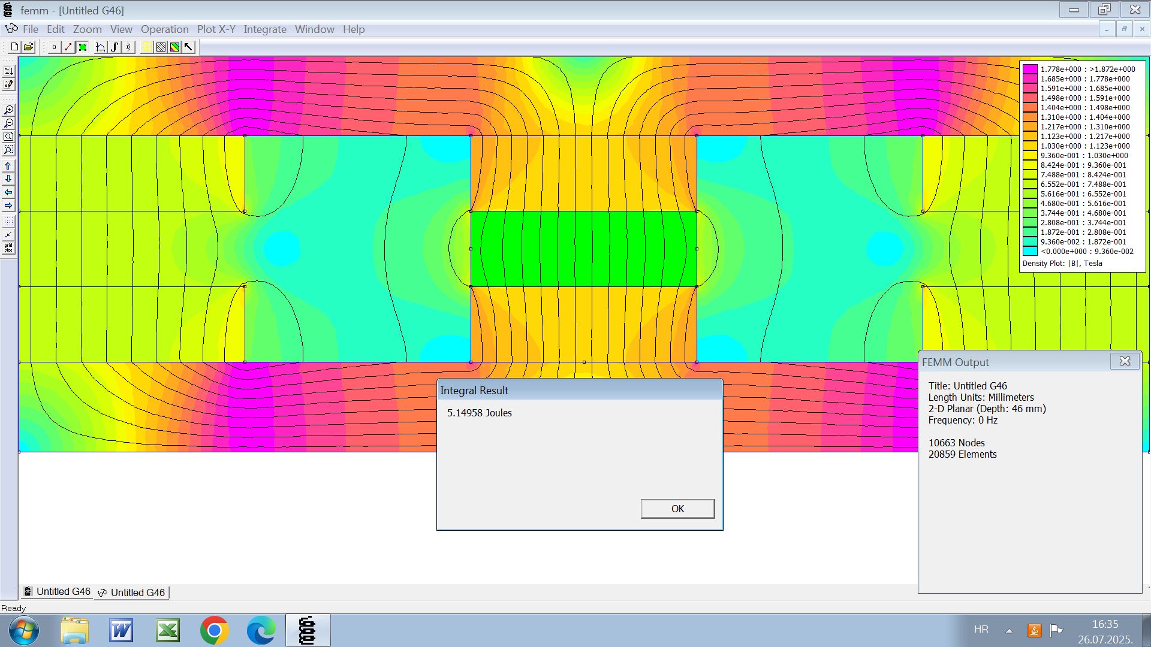Select the block area mode tool
The height and width of the screenshot is (647, 1151).
click(x=83, y=47)
